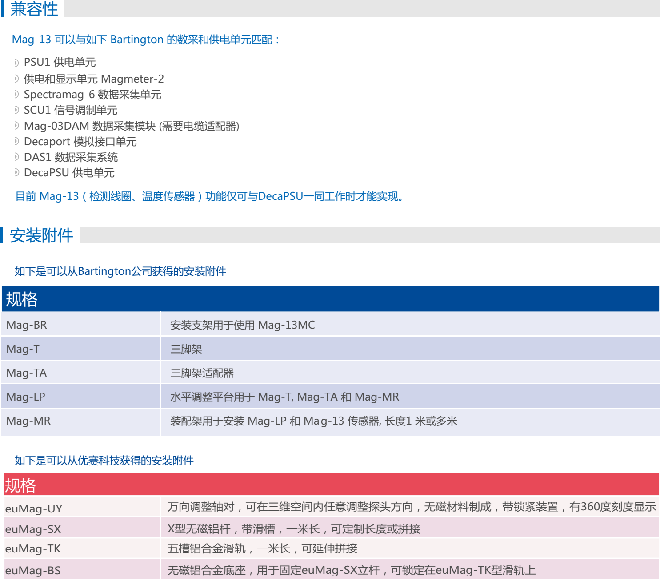Click the bullet icon beside DAS1
This screenshot has height=584, width=660.
tap(16, 157)
